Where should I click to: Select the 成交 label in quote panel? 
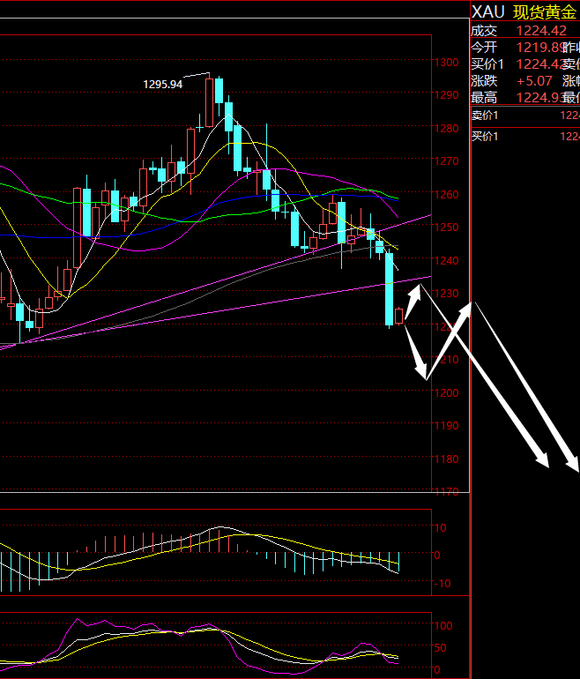484,31
